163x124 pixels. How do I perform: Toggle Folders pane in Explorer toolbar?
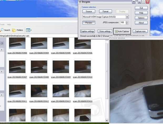tap(18, 30)
